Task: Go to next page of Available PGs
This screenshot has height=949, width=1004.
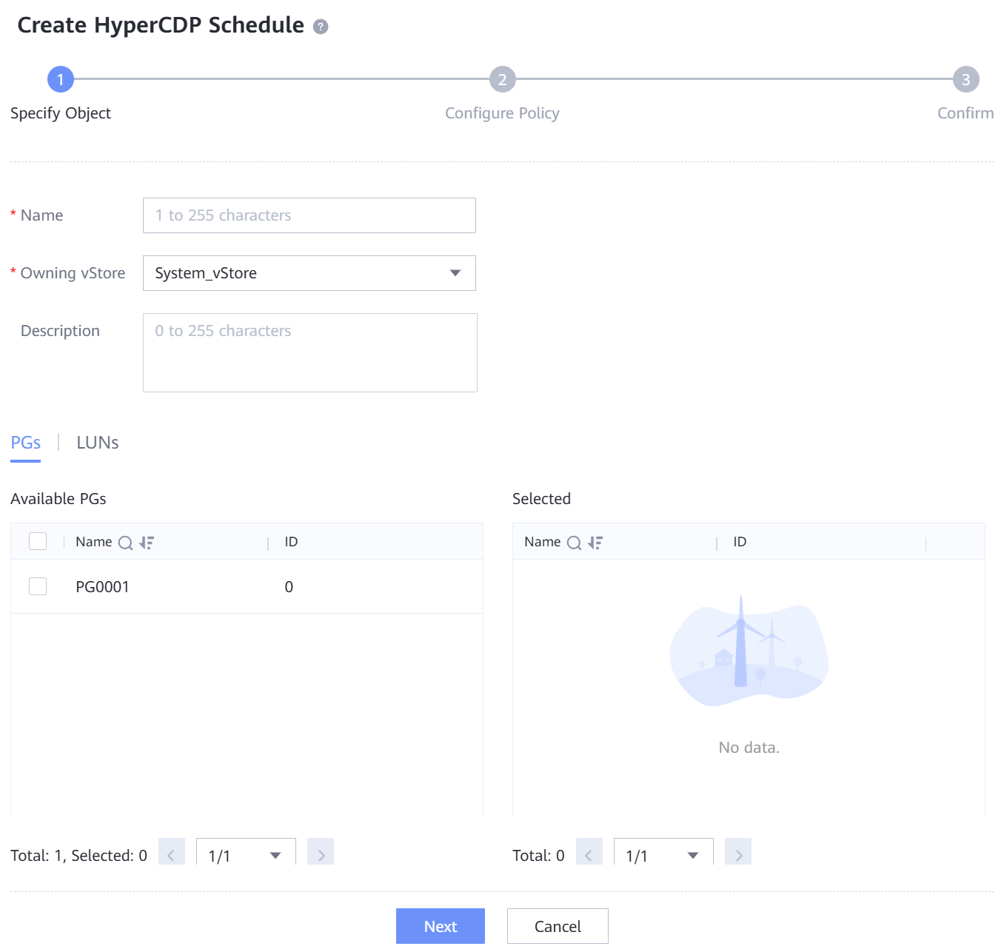Action: click(321, 855)
